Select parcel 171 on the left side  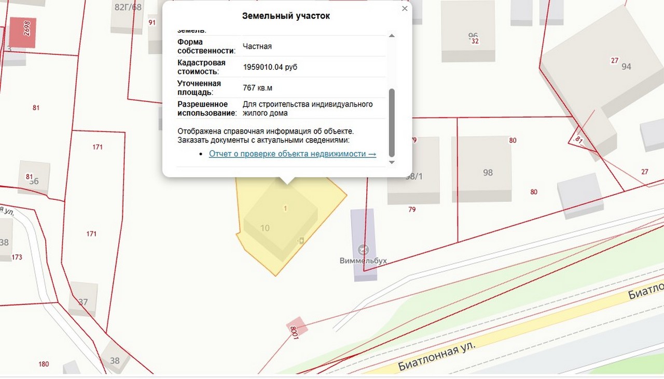[96, 147]
